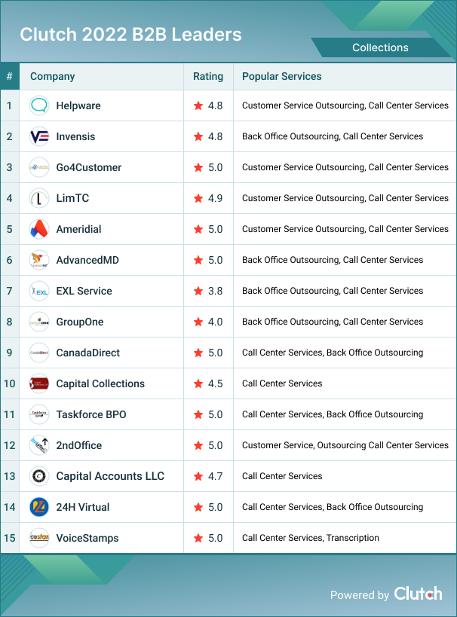Click the Capital Collections maroon logo
Screen dimensions: 457x617
39,383
